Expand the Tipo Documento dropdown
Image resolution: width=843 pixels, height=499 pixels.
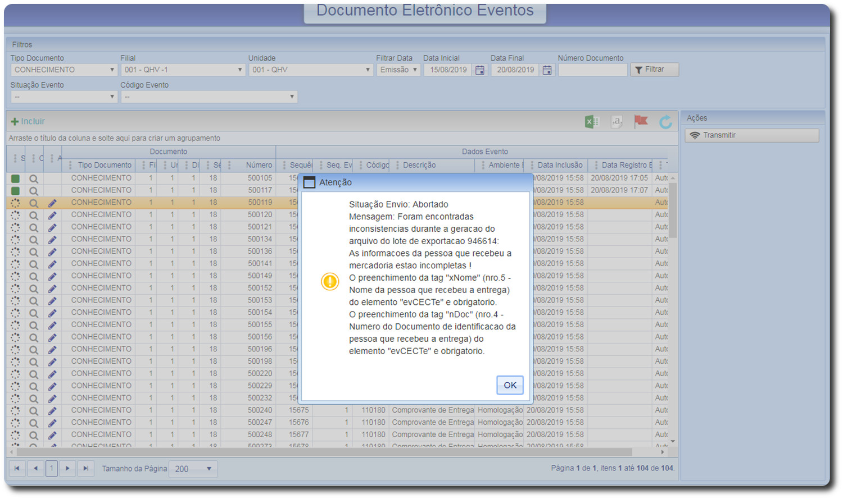click(112, 70)
